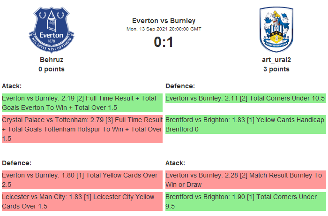The image size is (328, 216).
Task: Click the 0:1 match score
Action: (x=164, y=42)
